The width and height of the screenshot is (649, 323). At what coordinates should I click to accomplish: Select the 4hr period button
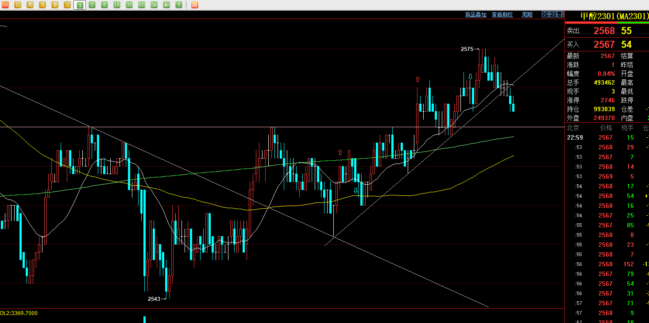(x=166, y=5)
